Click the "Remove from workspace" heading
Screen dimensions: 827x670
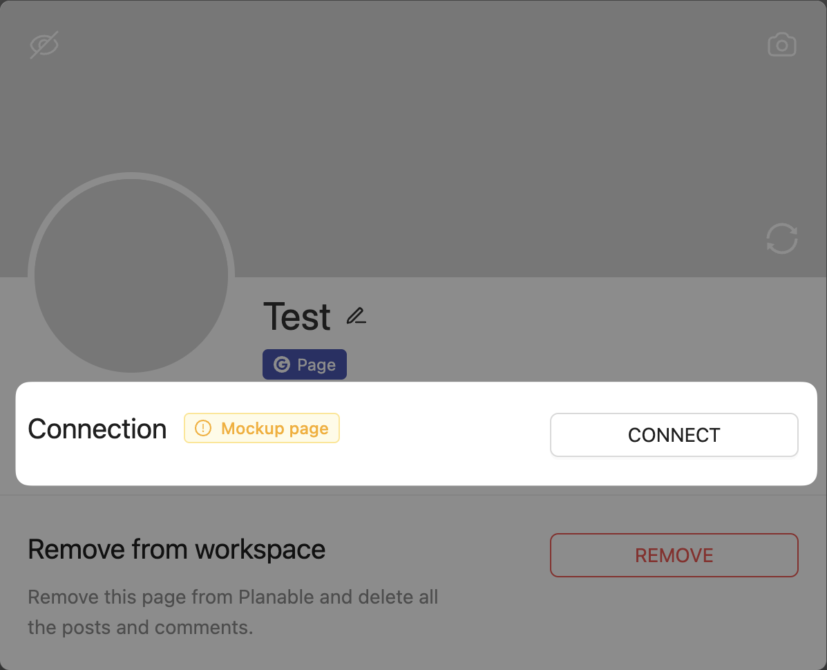176,550
